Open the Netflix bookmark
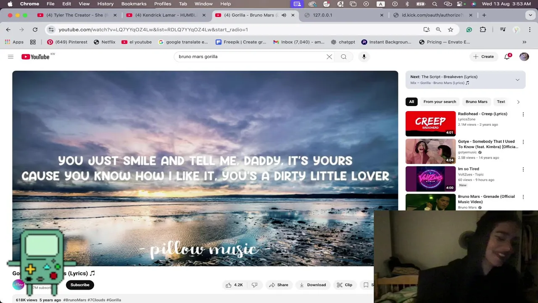538x303 pixels. click(x=105, y=42)
